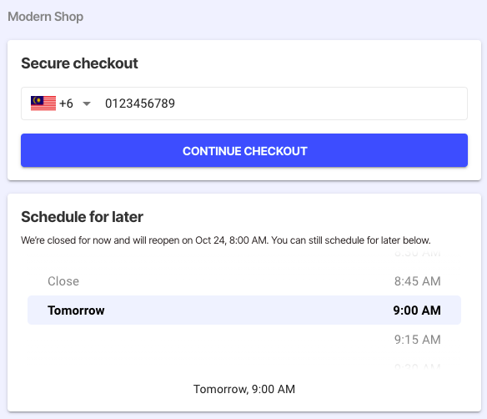Open the Modern Shop header link
487x419 pixels.
click(46, 17)
